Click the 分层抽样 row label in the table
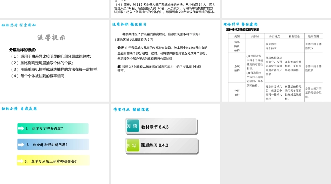 tap(237, 93)
